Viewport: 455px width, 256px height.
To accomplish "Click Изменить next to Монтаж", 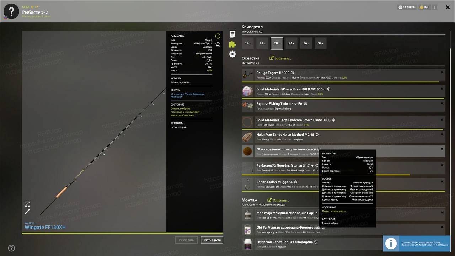I will [x=278, y=200].
